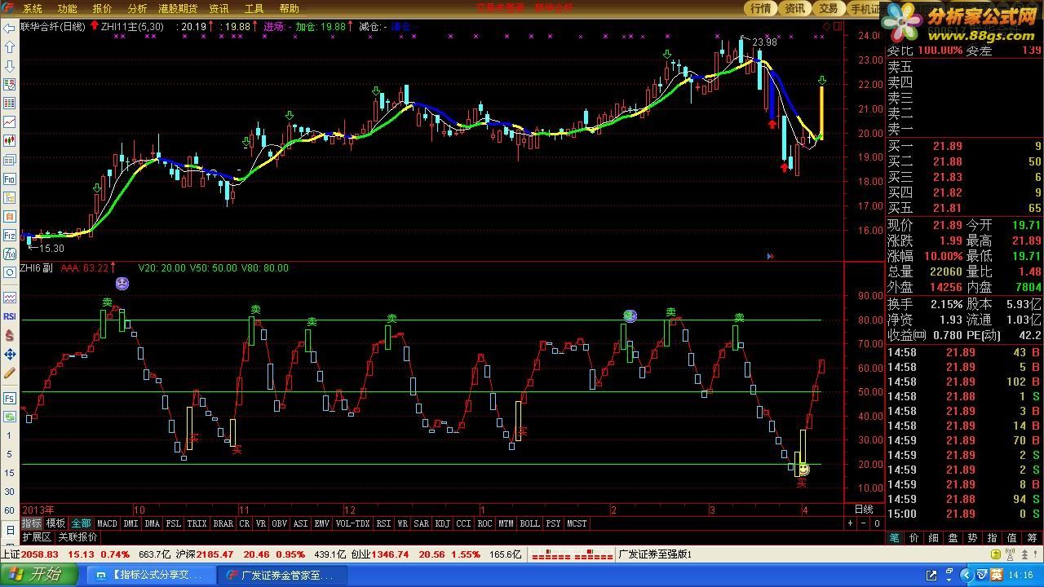
Task: Select the 60-minute period button
Action: click(x=9, y=510)
